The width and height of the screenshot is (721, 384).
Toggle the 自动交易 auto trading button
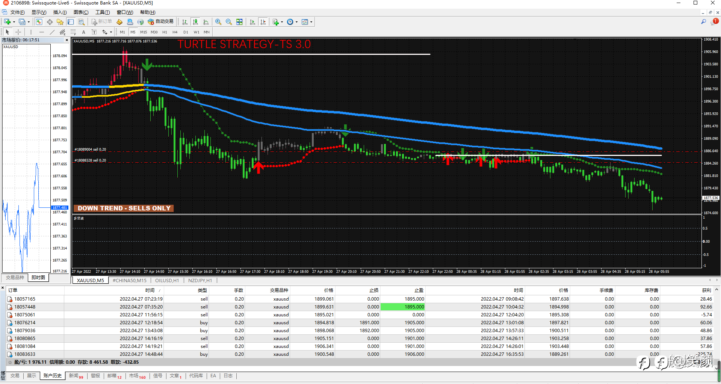coord(161,22)
